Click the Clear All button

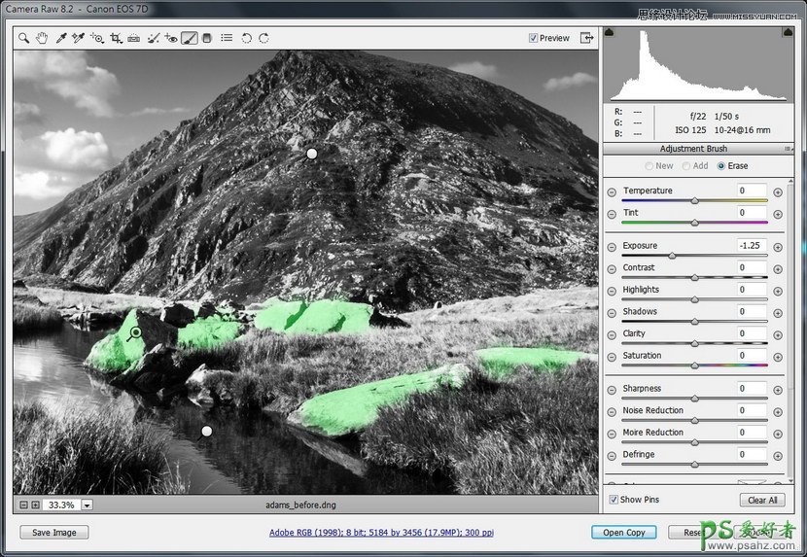[762, 500]
